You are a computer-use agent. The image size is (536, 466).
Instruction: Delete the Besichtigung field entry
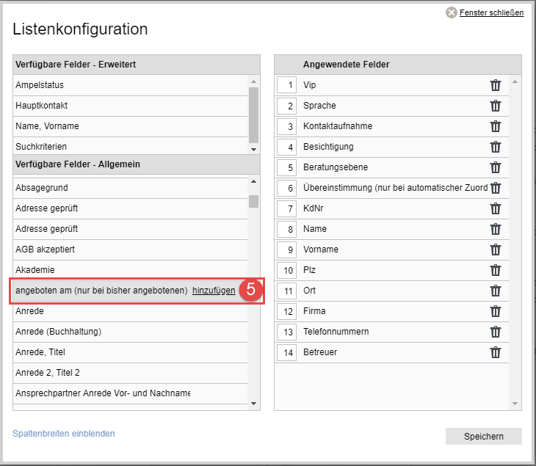496,147
